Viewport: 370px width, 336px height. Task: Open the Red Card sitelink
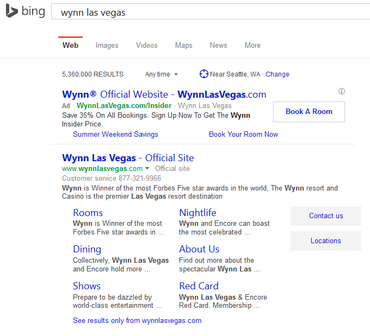pyautogui.click(x=199, y=286)
